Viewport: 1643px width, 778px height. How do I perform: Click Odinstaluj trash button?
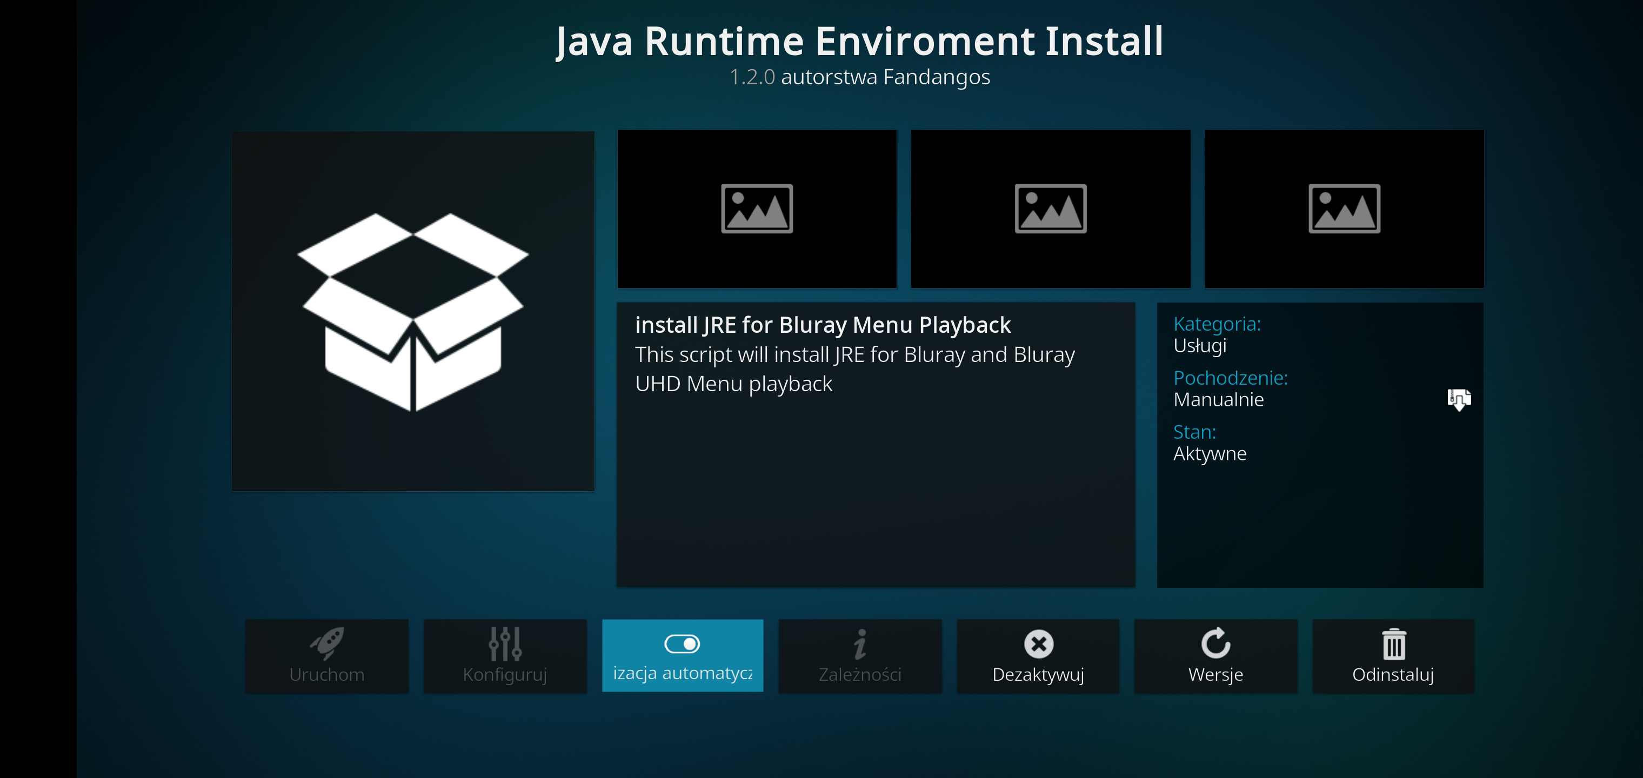tap(1393, 655)
